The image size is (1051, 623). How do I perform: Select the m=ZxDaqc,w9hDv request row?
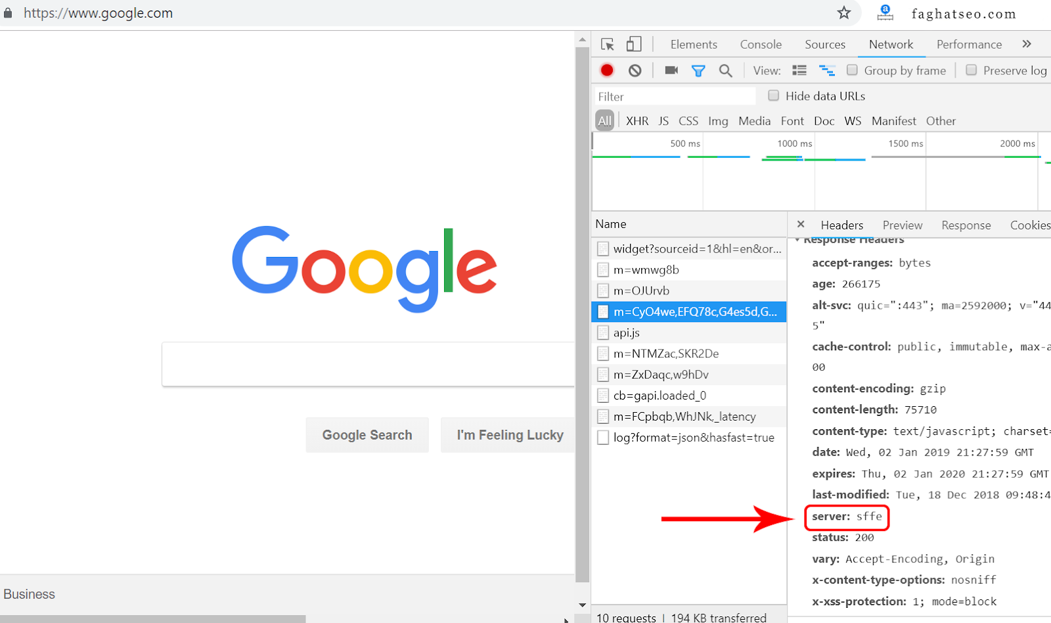pyautogui.click(x=689, y=375)
